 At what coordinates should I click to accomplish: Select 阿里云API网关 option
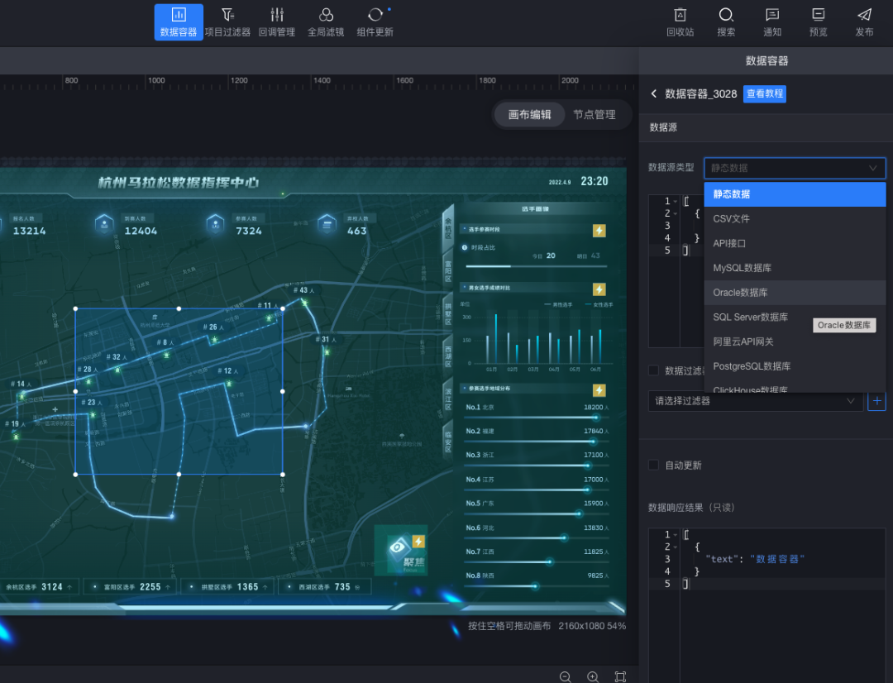pyautogui.click(x=795, y=341)
